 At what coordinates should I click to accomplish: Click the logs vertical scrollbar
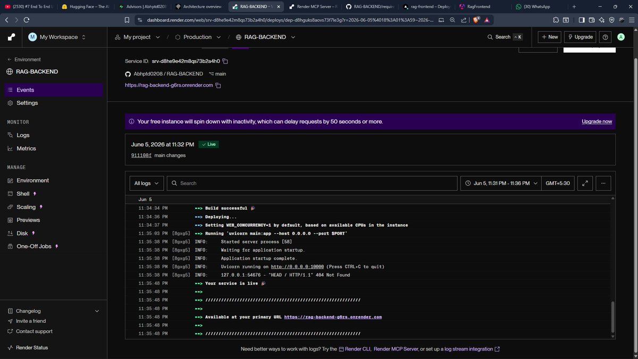612,316
